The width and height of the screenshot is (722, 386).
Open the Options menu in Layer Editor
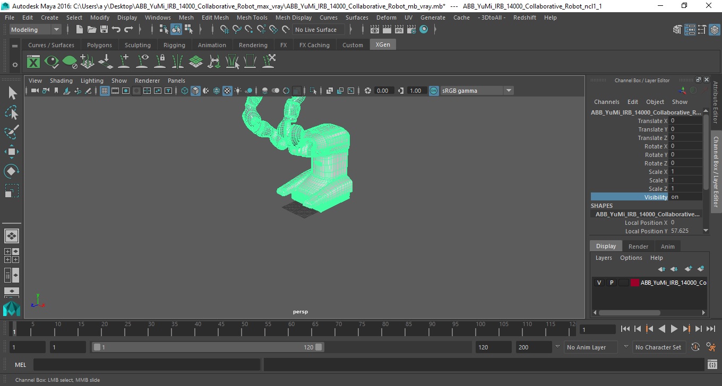pos(631,258)
